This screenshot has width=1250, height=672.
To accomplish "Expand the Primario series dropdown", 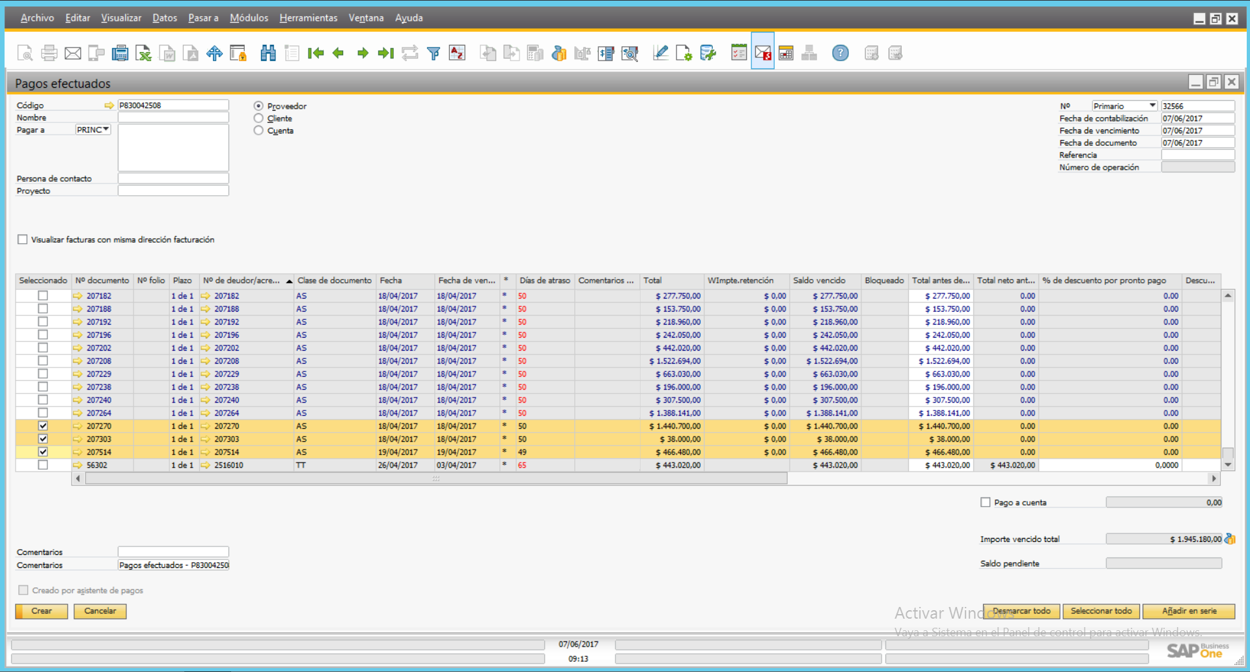I will (x=1152, y=105).
